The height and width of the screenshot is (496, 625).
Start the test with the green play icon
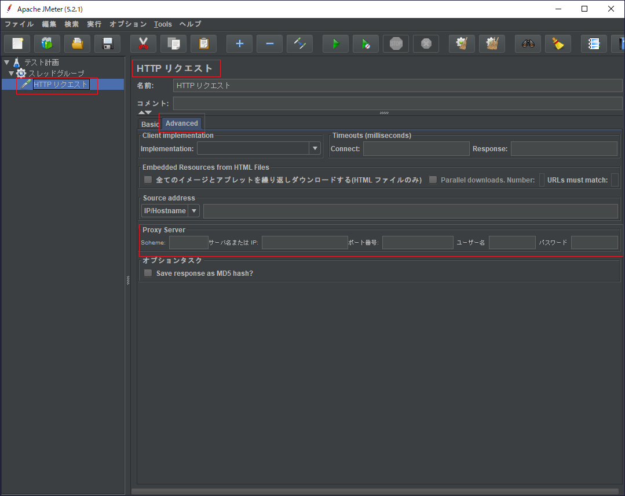point(335,43)
